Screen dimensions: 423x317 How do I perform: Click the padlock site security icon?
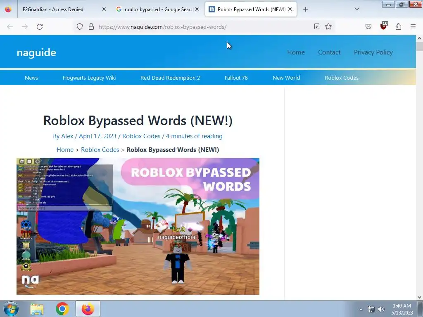91,26
